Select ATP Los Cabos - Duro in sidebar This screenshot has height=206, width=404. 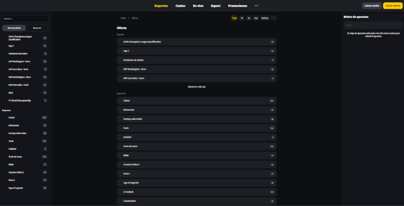[x=25, y=69]
